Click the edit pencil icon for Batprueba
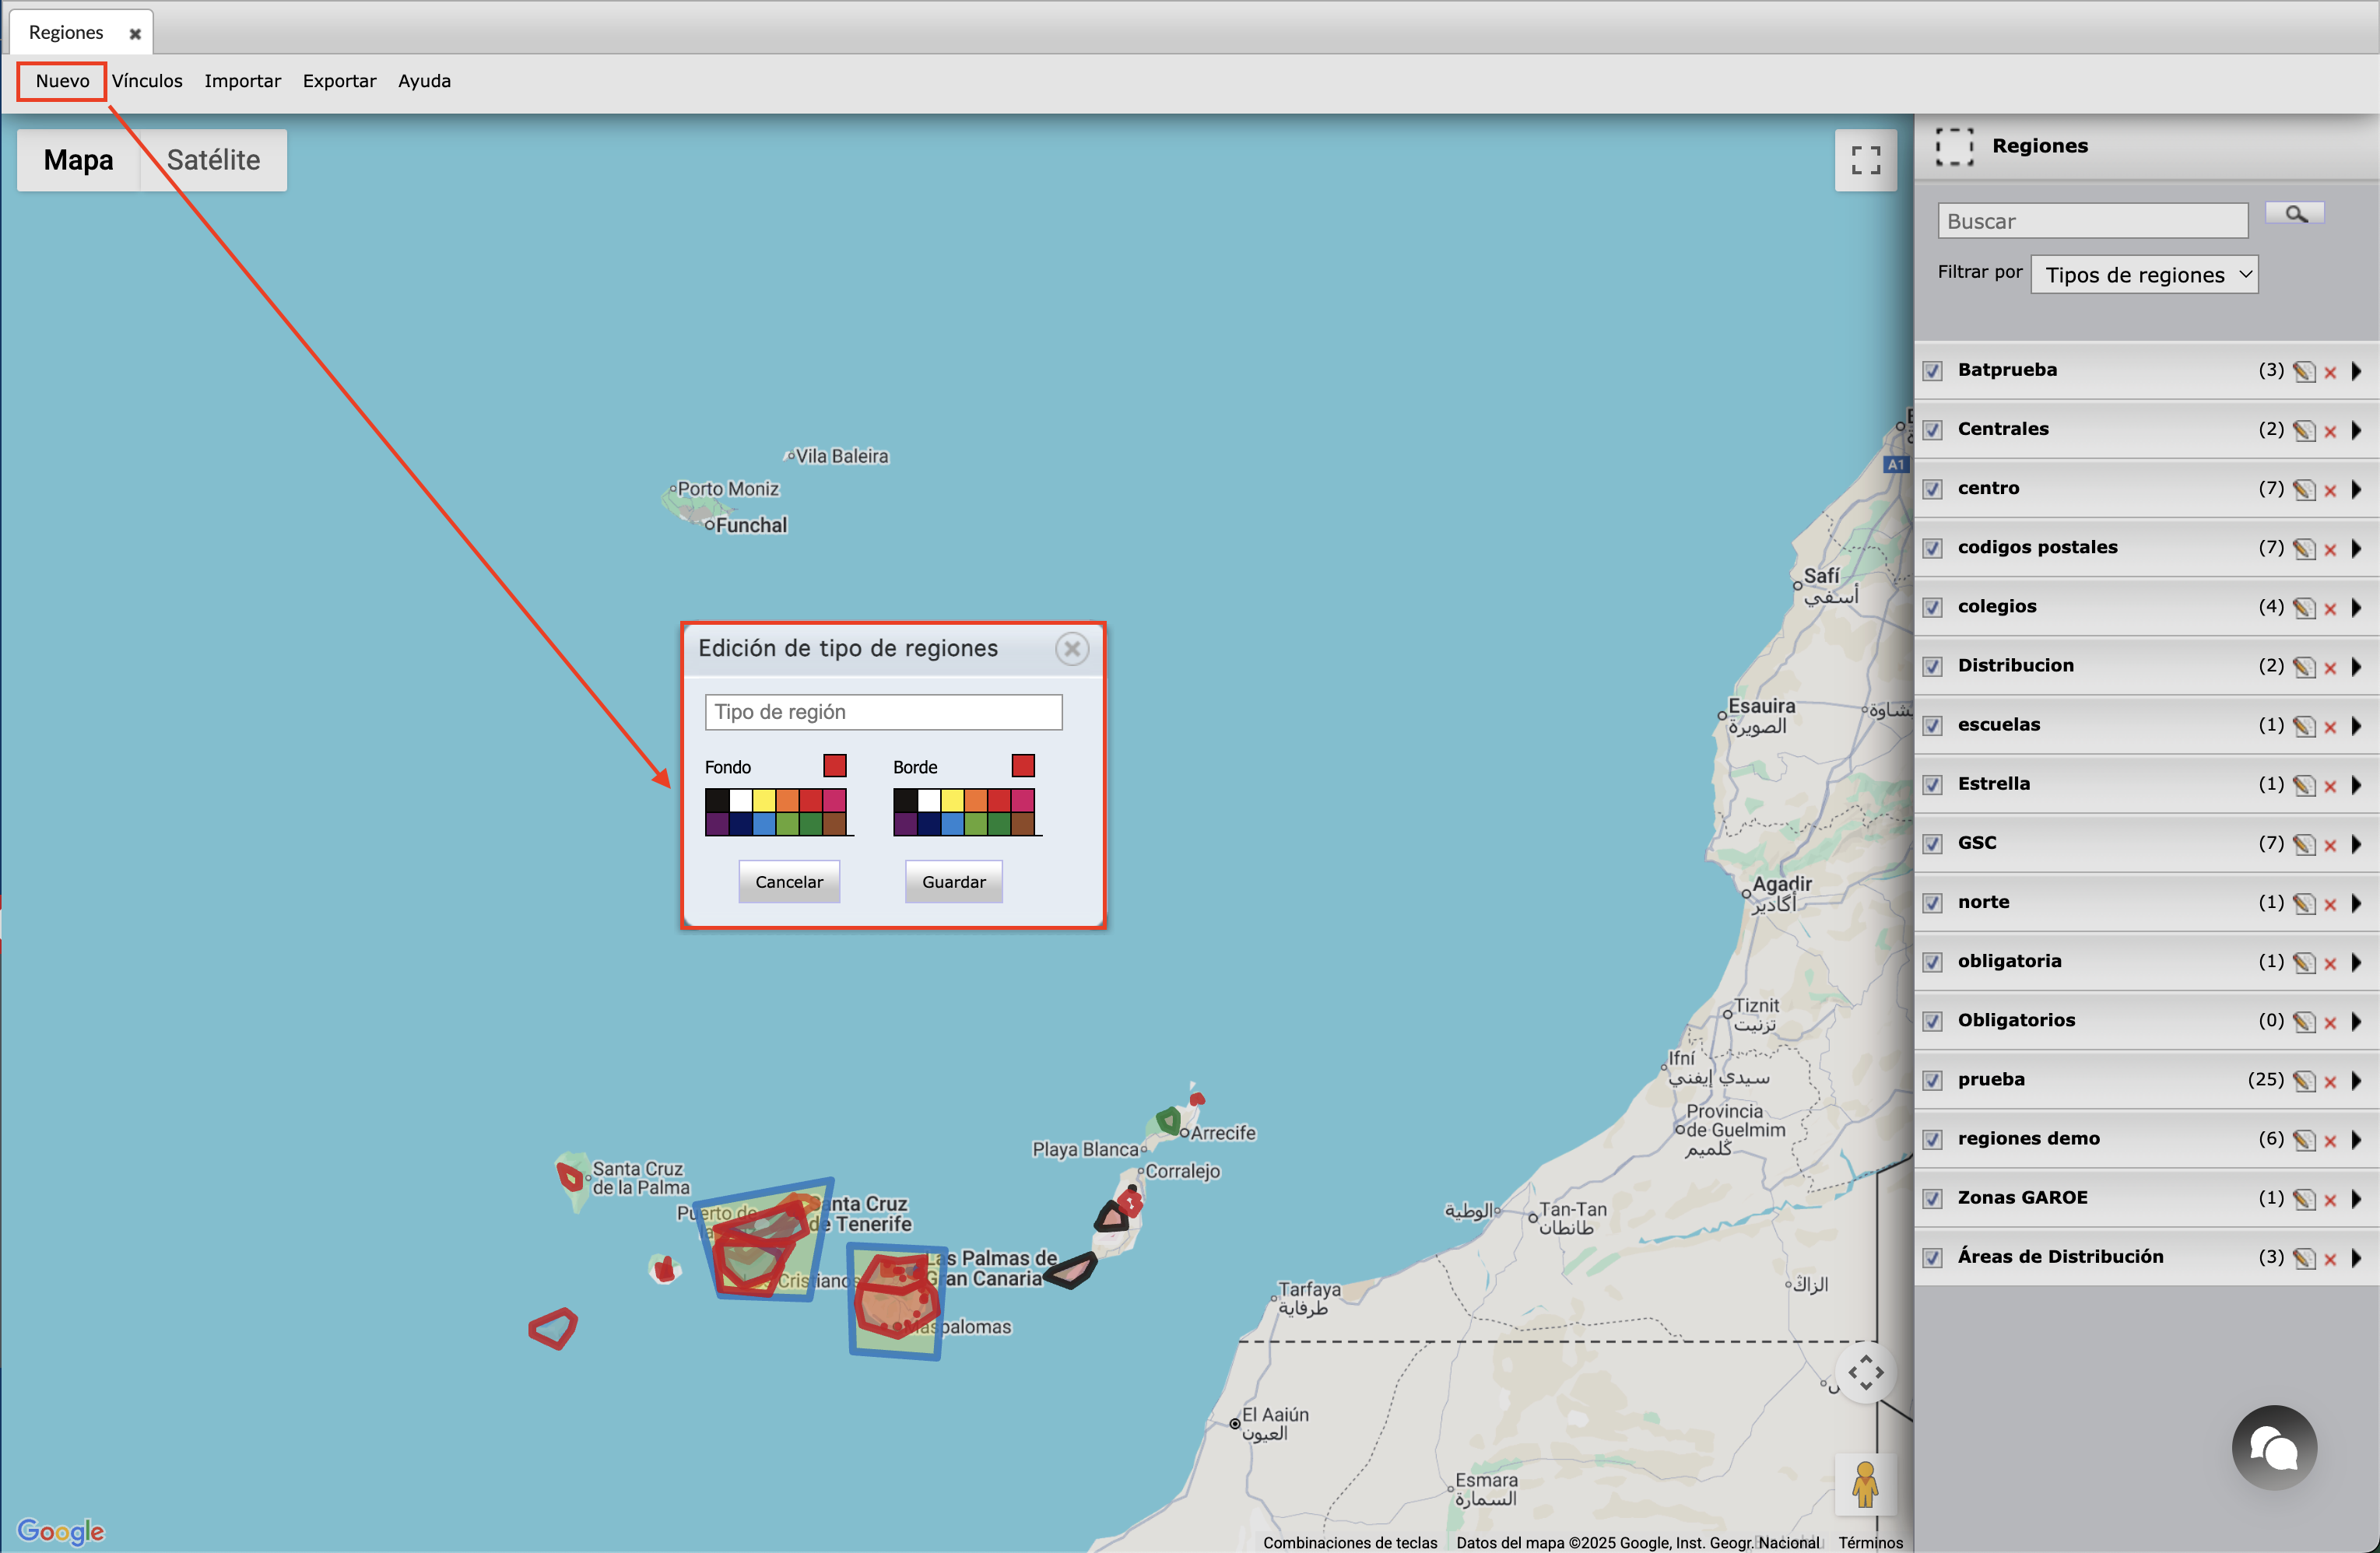This screenshot has height=1553, width=2380. click(x=2304, y=371)
